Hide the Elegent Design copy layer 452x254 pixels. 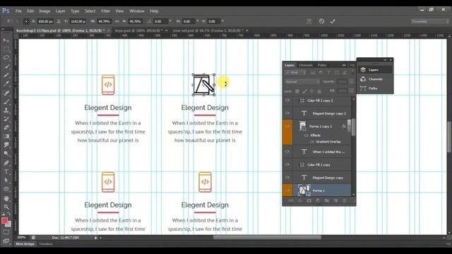coord(287,177)
